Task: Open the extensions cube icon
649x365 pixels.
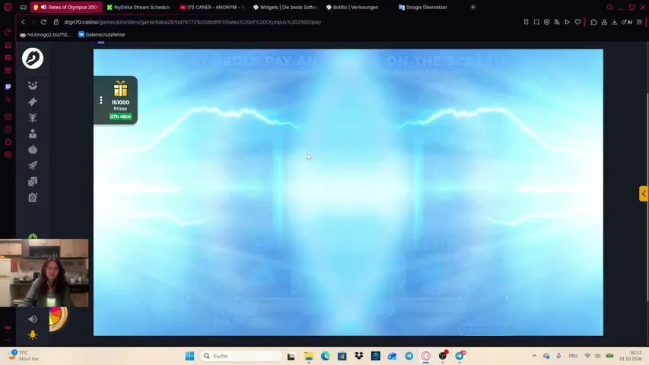Action: click(x=593, y=22)
